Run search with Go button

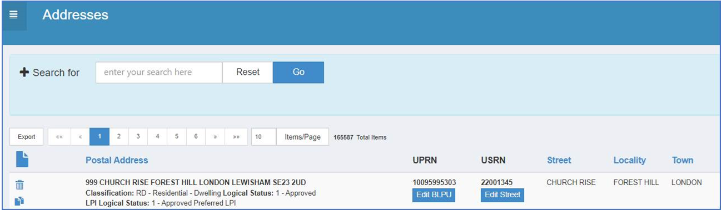click(298, 72)
